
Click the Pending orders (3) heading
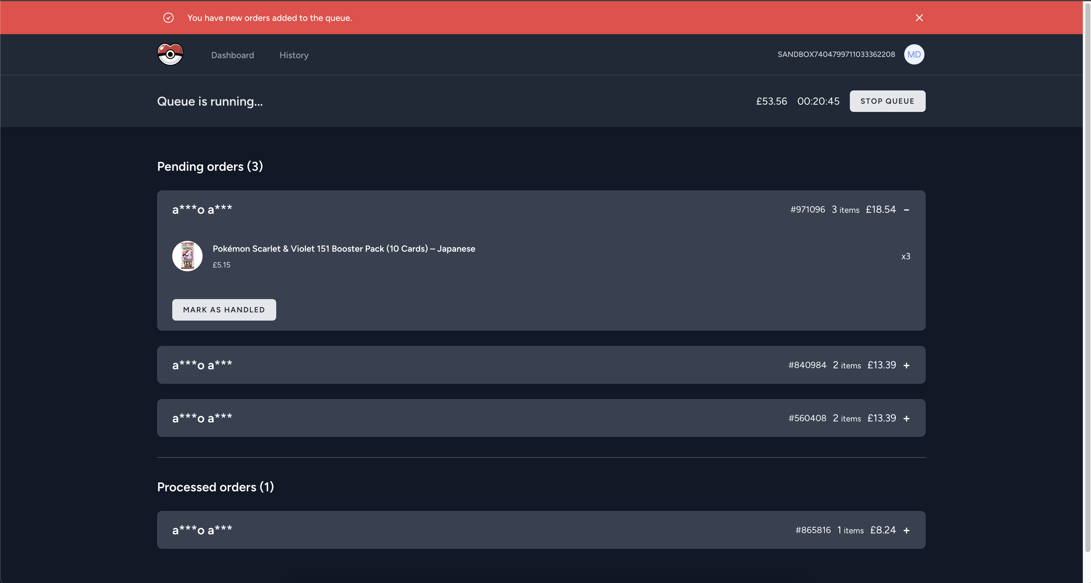click(x=210, y=166)
